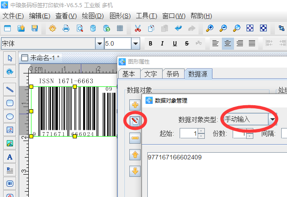Click the new document icon
This screenshot has width=287, height=197.
[7, 28]
